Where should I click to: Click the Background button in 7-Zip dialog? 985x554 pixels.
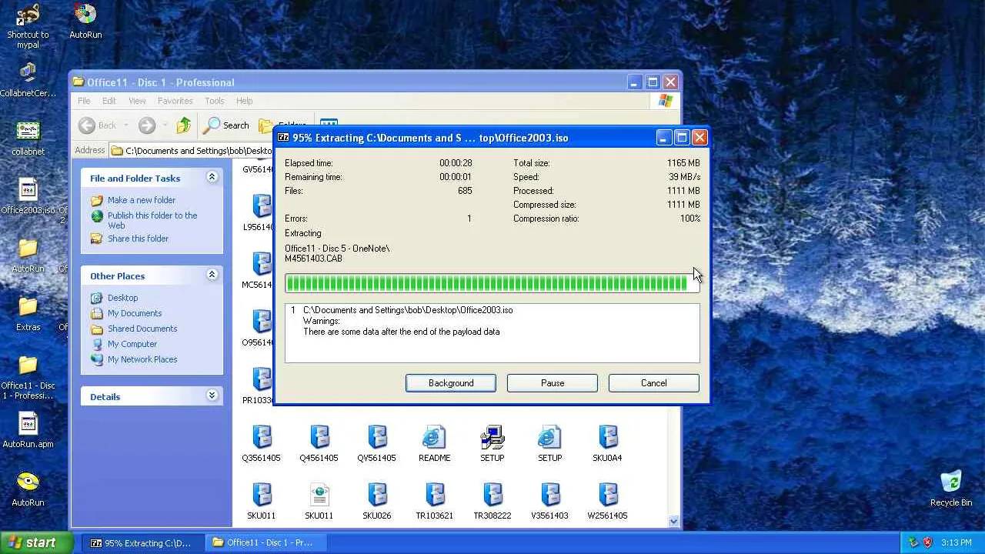451,383
